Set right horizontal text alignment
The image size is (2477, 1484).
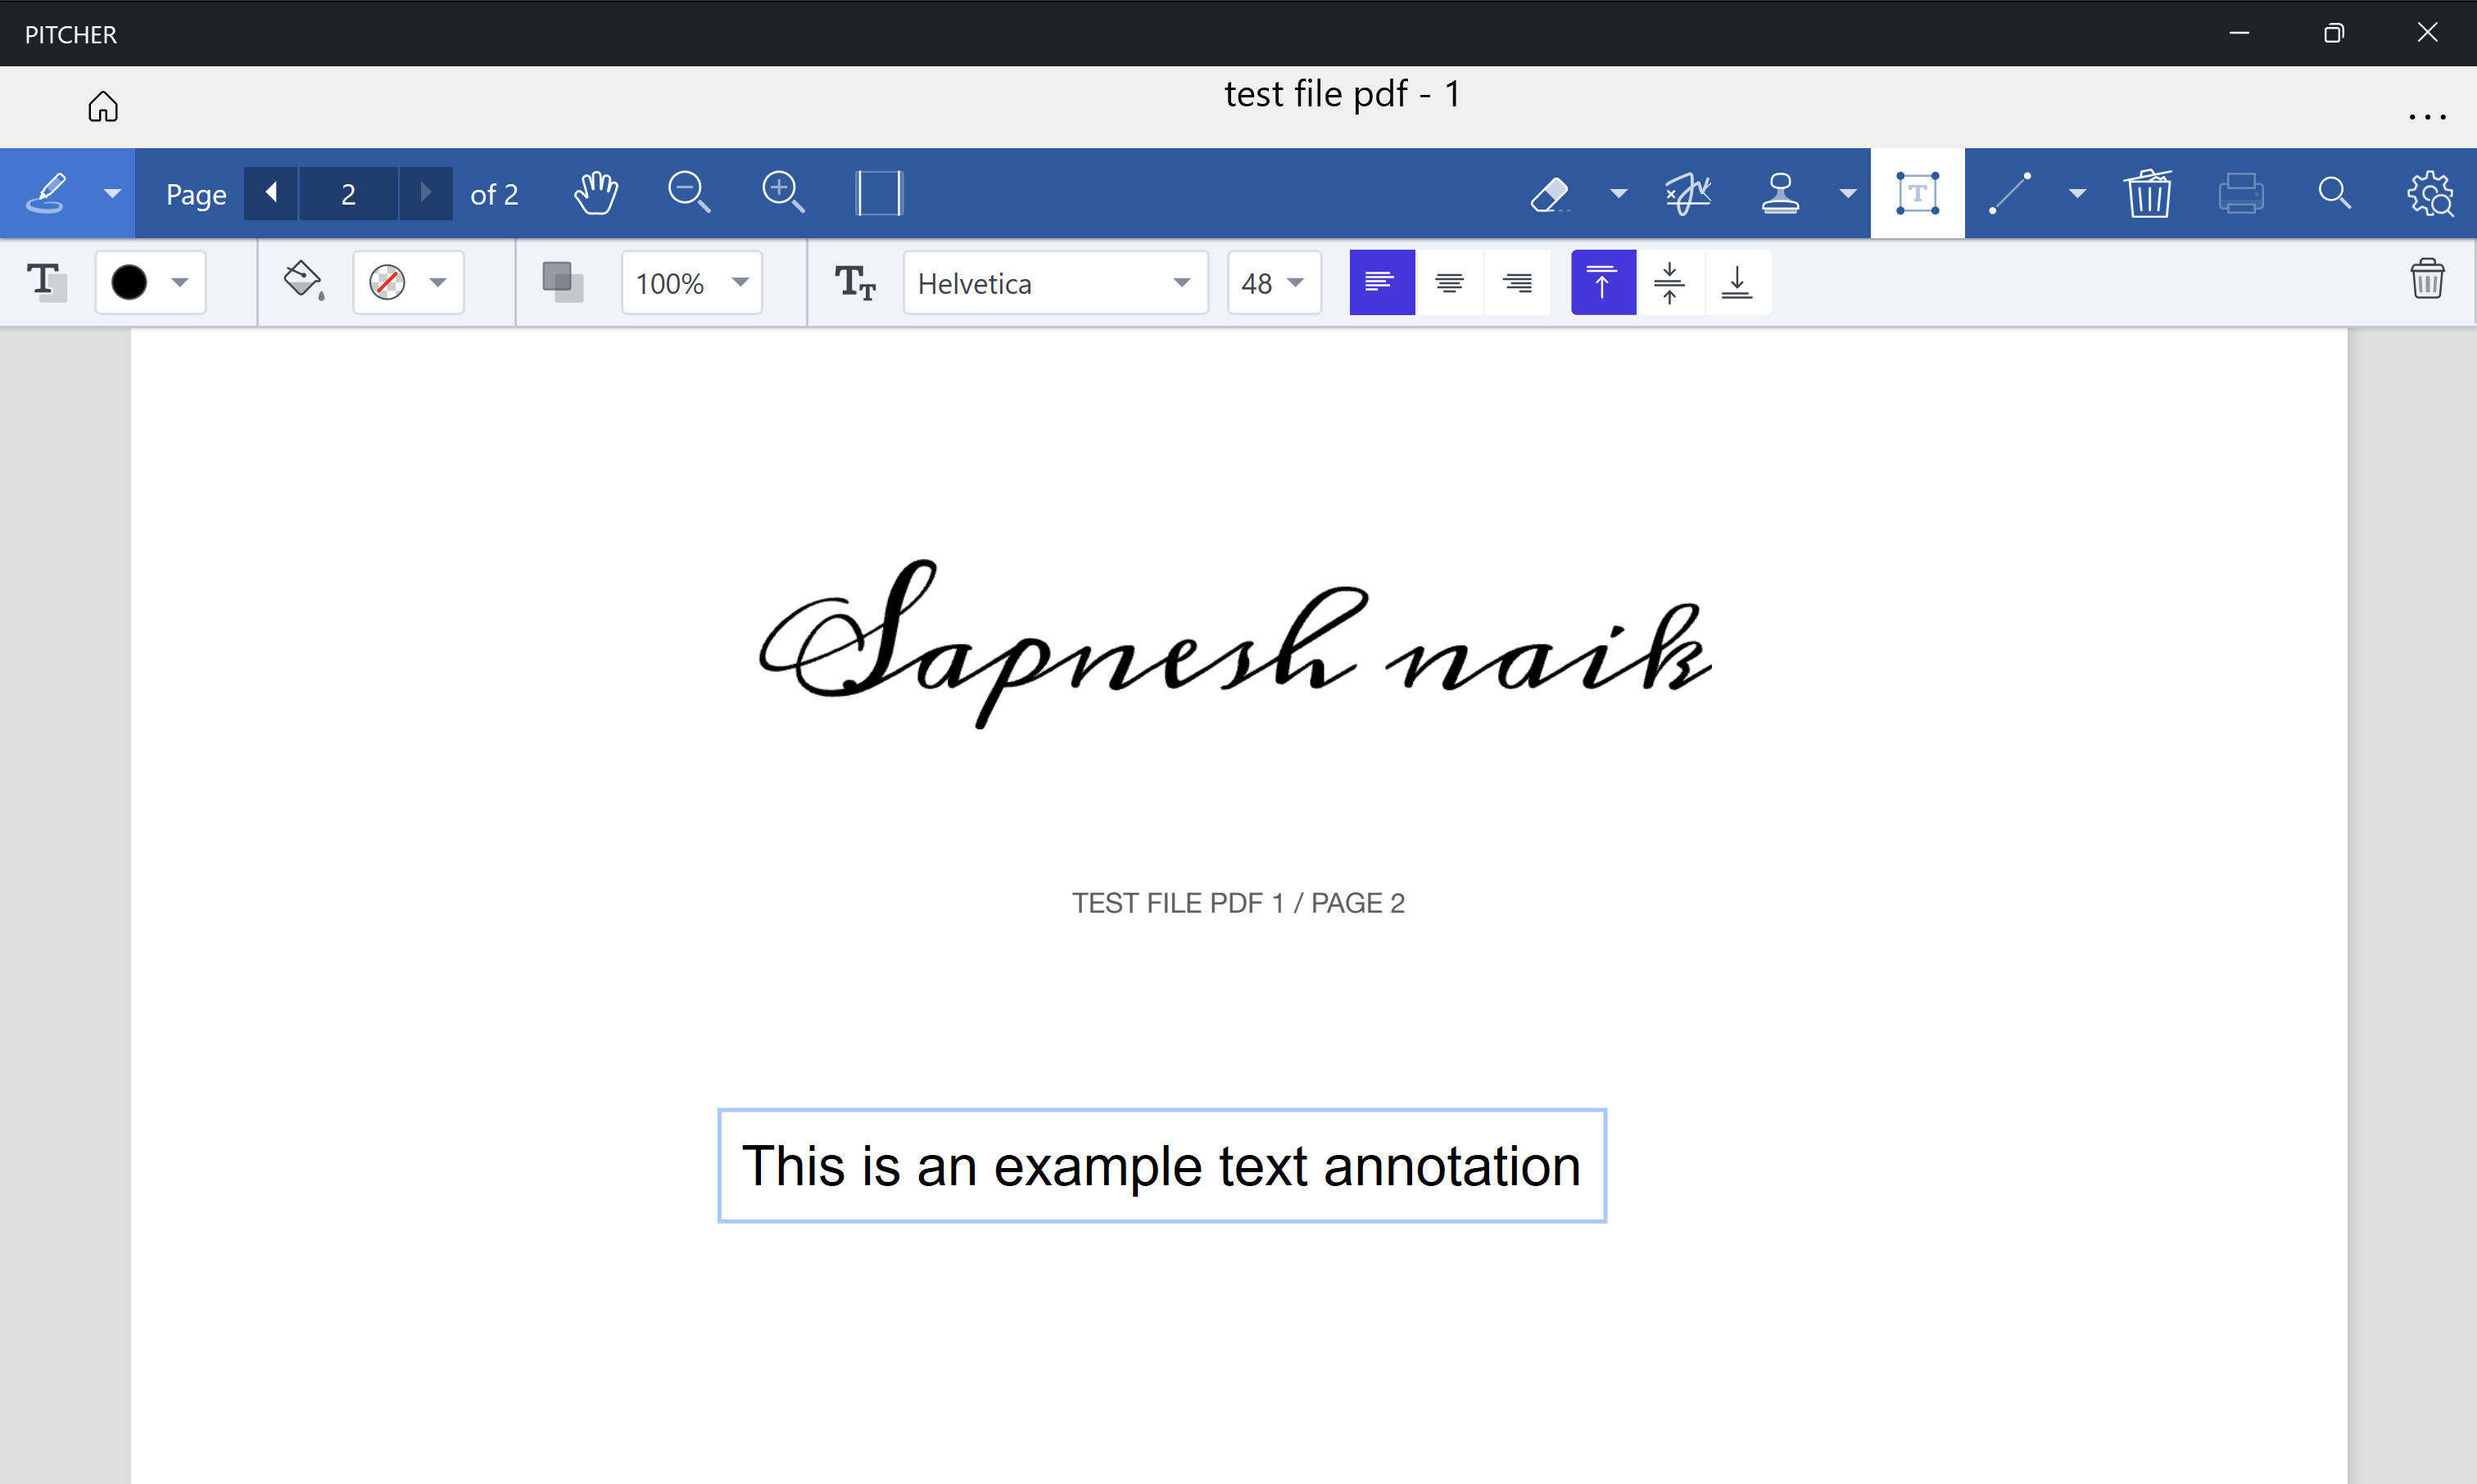pos(1518,283)
